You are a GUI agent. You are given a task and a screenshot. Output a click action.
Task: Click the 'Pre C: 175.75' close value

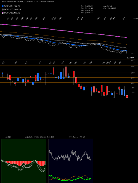[87, 13]
